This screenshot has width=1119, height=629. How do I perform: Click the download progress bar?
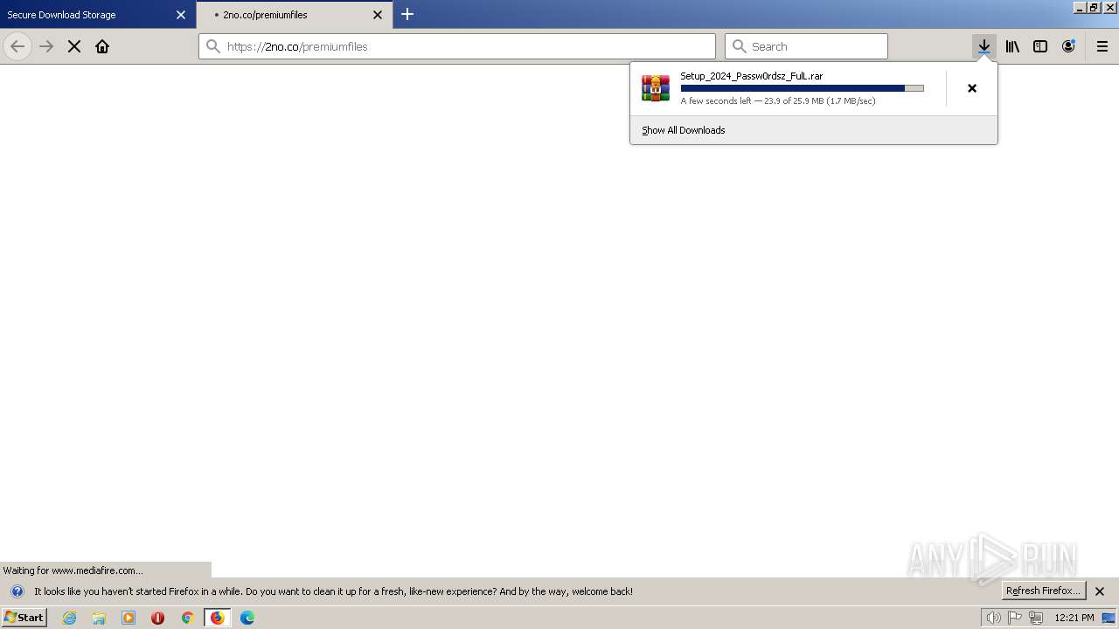(802, 88)
